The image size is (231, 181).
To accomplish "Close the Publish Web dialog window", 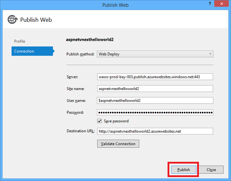I will coord(221,4).
